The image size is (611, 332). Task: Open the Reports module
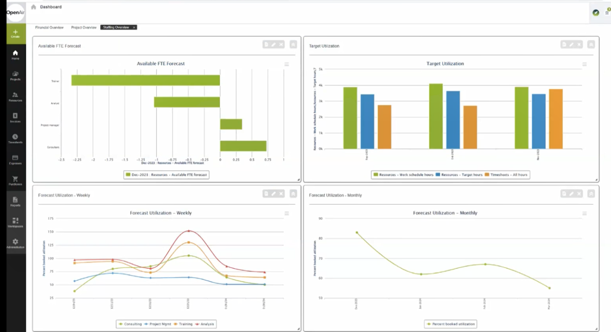pyautogui.click(x=15, y=202)
